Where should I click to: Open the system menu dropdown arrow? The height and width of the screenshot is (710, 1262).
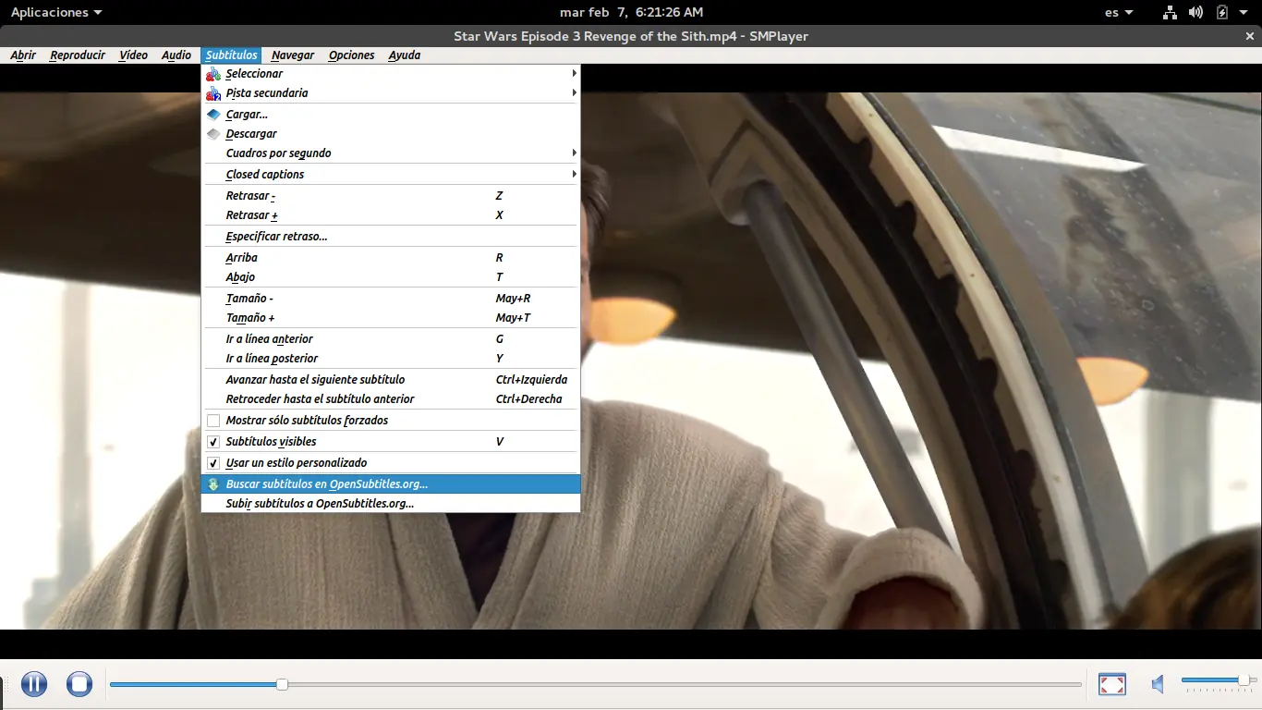[x=1245, y=12]
